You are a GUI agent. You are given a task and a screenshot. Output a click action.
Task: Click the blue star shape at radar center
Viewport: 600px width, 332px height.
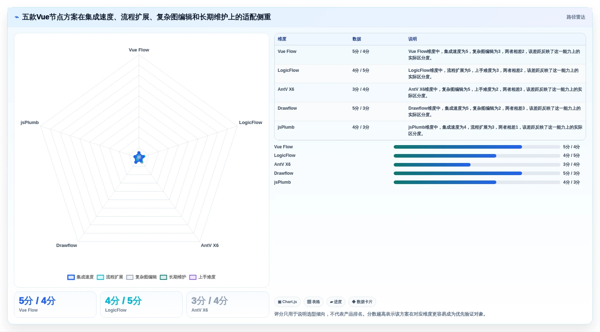point(139,158)
